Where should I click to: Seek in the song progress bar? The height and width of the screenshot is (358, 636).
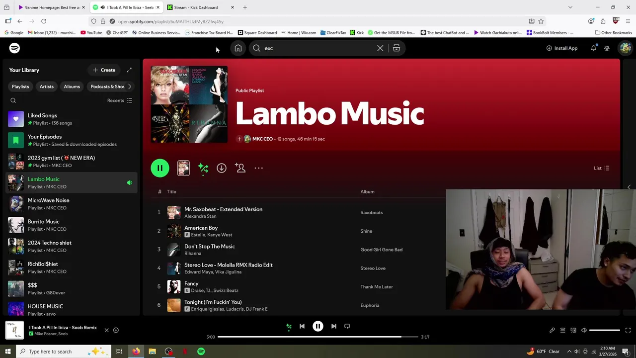(318, 337)
